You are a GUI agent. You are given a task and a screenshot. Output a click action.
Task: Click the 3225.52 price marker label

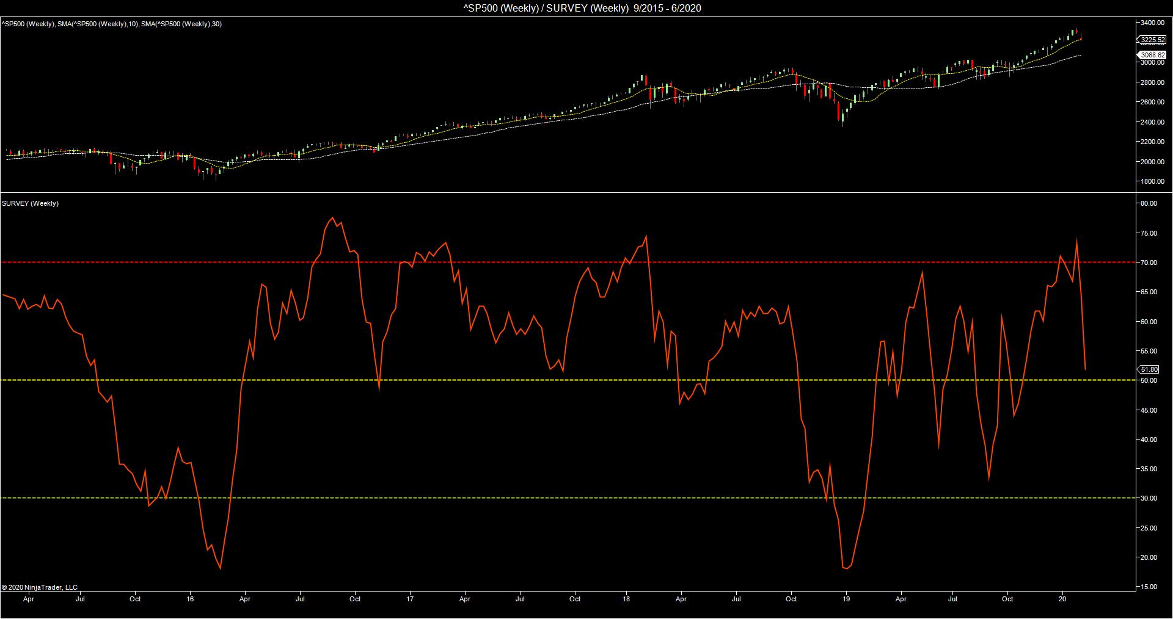click(1153, 40)
